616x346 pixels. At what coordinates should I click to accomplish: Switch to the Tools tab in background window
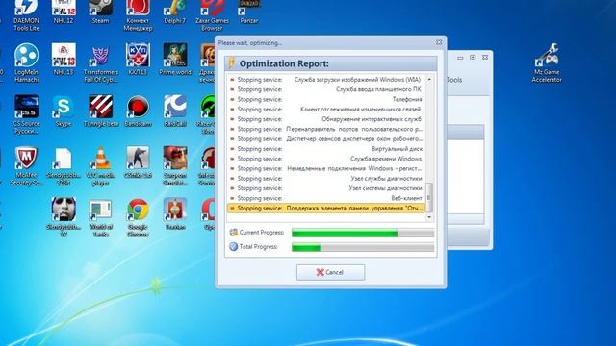(x=454, y=80)
